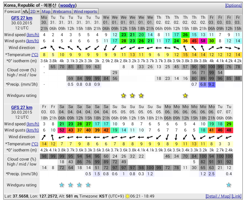Click the longitude value 127.2572
Image resolution: width=246 pixels, height=204 pixels.
click(x=48, y=196)
